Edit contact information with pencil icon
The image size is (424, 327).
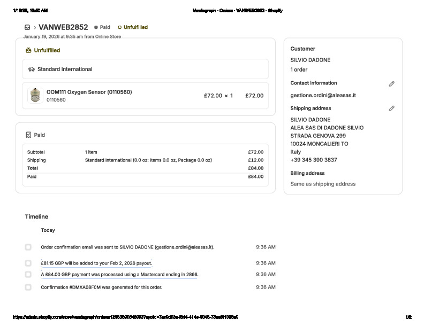[x=391, y=84]
